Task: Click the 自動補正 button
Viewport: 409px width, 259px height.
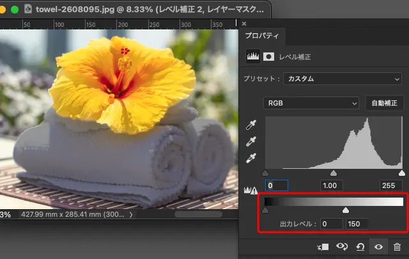Action: pos(383,103)
